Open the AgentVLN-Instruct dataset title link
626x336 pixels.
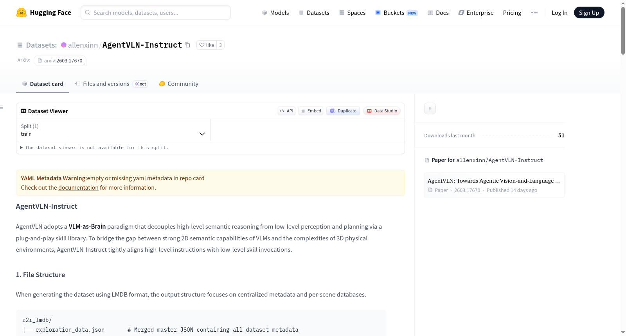click(142, 45)
